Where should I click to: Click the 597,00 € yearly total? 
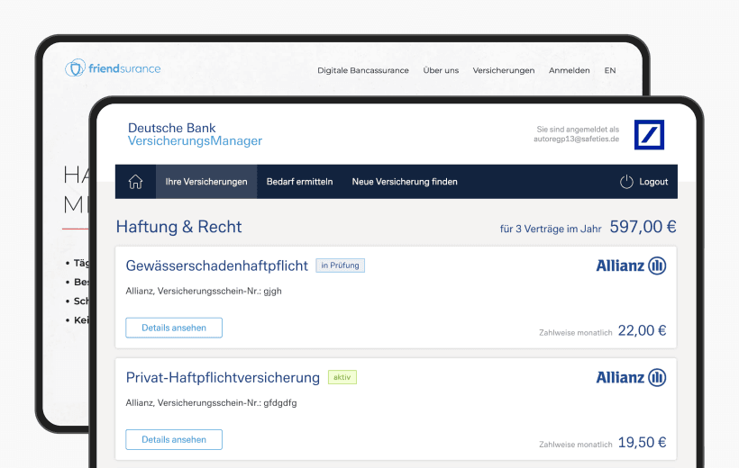643,227
